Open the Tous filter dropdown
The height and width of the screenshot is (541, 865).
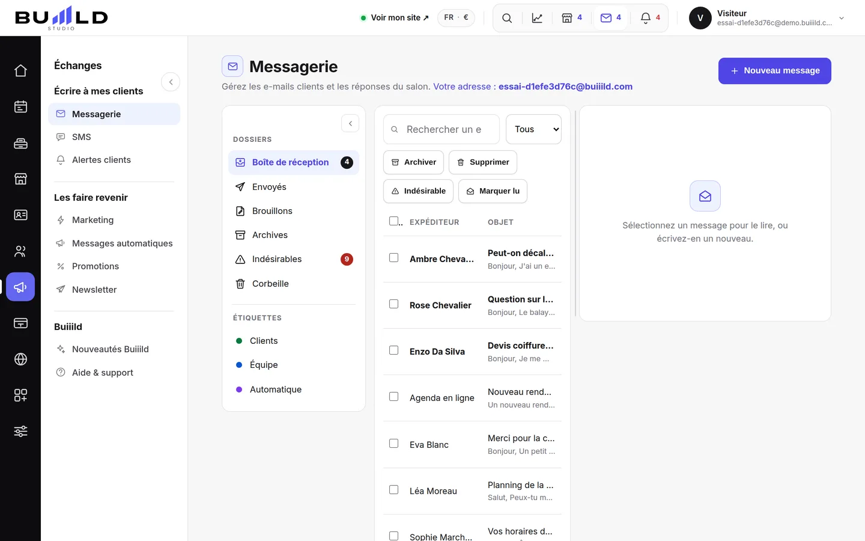point(533,129)
